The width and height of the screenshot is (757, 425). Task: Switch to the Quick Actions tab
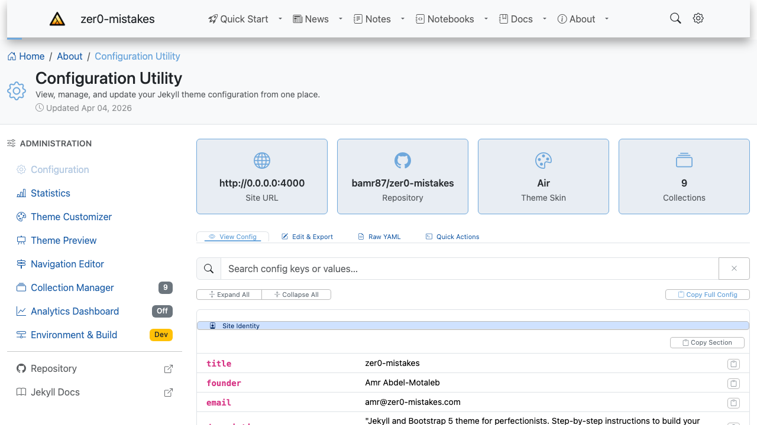pos(452,237)
